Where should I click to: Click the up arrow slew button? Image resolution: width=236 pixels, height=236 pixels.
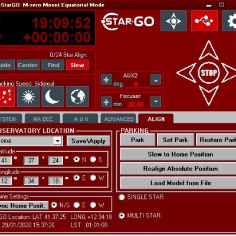point(209,50)
